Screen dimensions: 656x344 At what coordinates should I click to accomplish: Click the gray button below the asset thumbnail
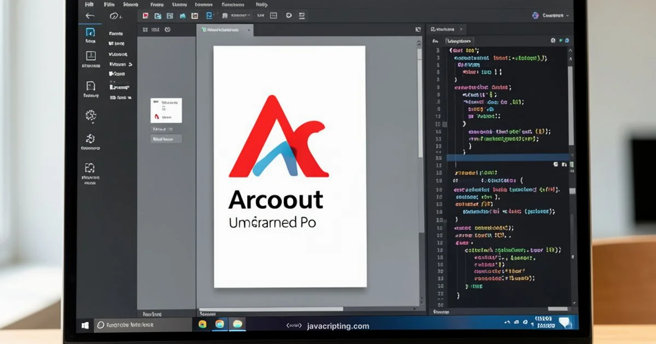[166, 138]
